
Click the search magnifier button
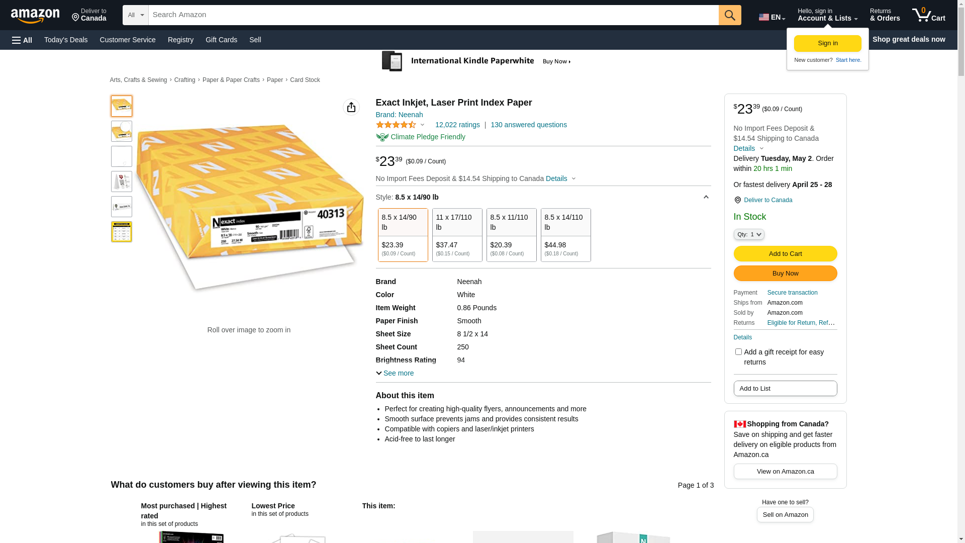point(729,15)
